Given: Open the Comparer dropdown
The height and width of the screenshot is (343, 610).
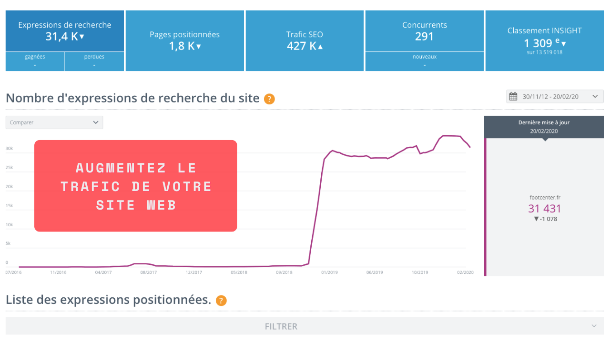Looking at the screenshot, I should point(54,122).
